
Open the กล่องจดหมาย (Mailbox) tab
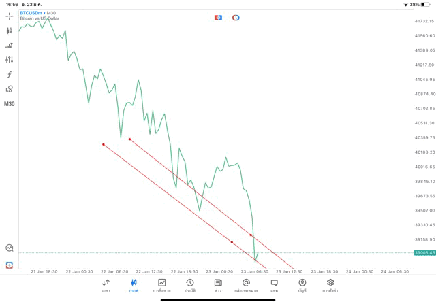245,286
